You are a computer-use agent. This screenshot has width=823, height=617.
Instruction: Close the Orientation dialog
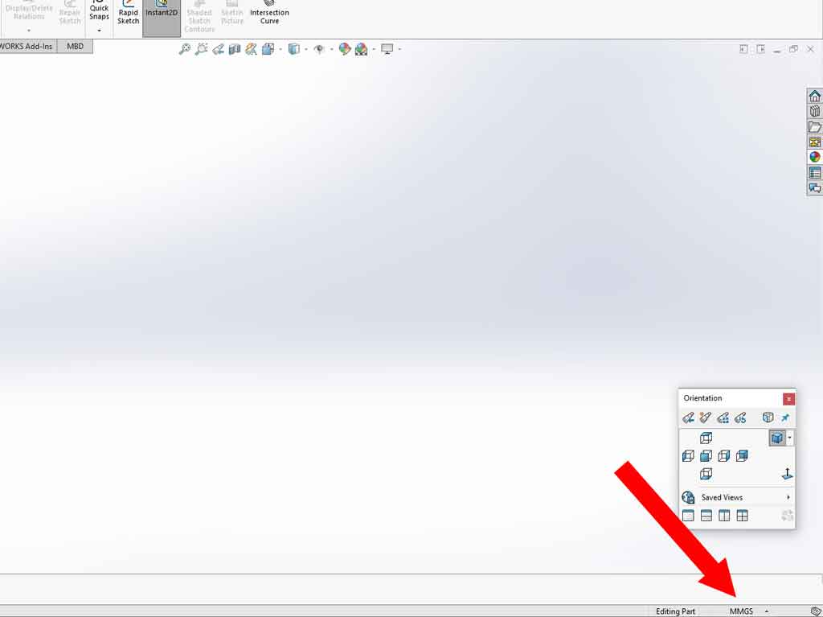click(788, 399)
